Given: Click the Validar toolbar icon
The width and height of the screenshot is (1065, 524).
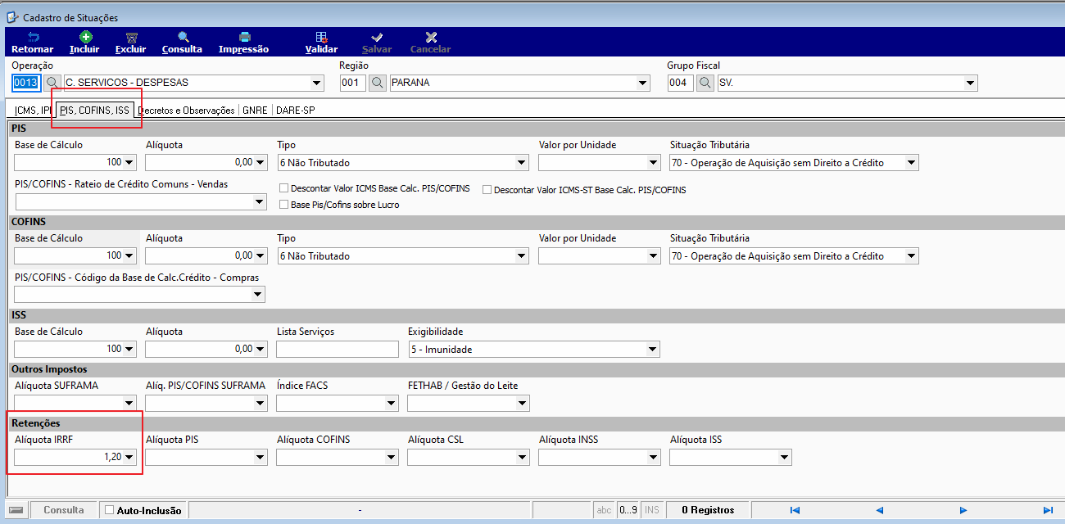Looking at the screenshot, I should (x=321, y=37).
